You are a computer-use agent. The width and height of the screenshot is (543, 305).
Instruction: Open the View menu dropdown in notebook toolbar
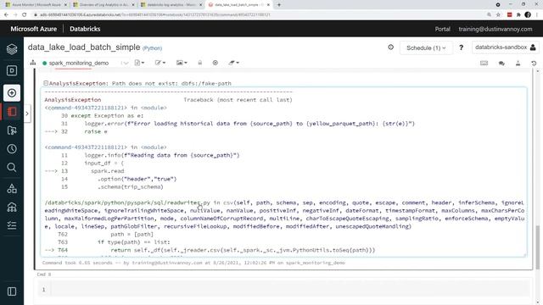pyautogui.click(x=182, y=63)
